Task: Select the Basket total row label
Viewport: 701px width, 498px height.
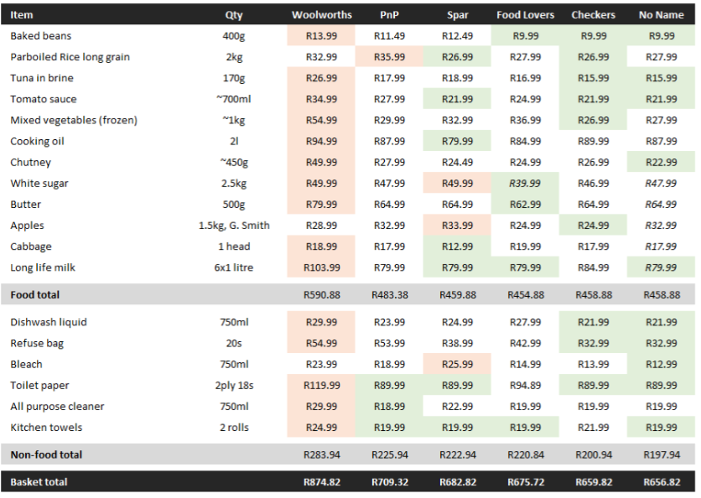Action: tap(39, 482)
